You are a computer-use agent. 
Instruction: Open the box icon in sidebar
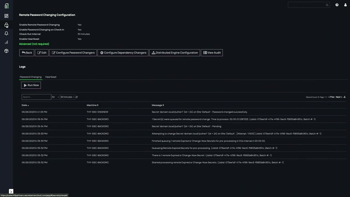coord(6,51)
